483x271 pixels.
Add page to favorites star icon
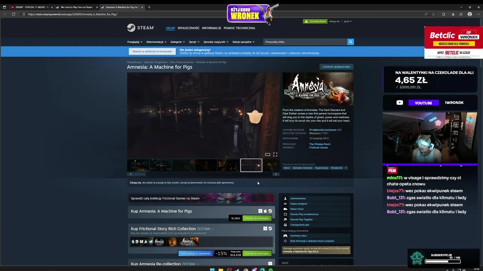434,14
